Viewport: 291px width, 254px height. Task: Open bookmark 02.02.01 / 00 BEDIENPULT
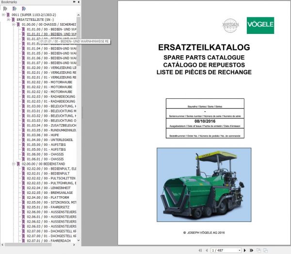point(48,174)
